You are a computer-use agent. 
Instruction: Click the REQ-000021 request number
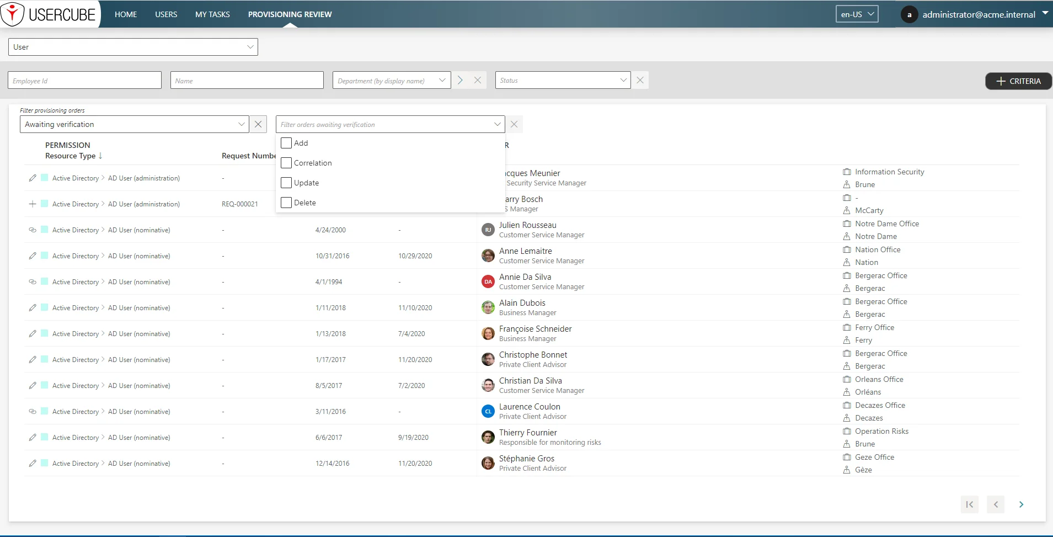[239, 204]
